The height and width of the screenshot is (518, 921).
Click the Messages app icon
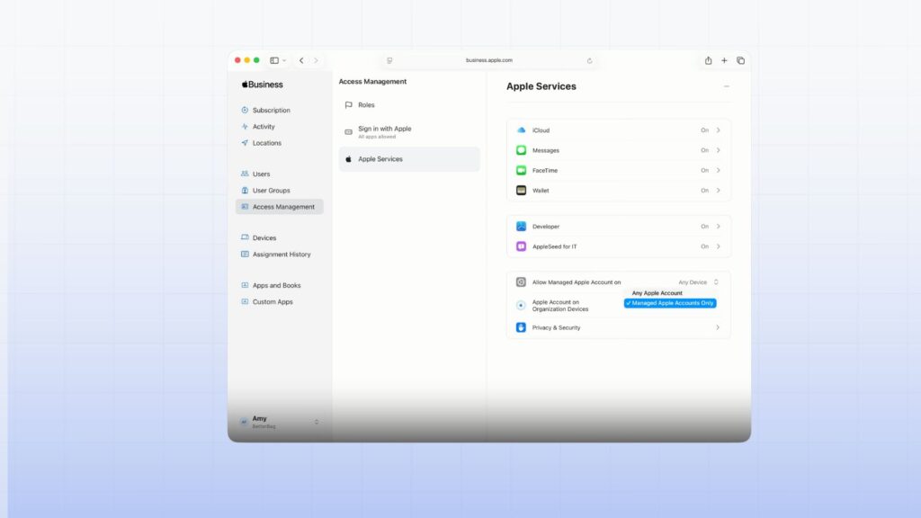click(521, 150)
